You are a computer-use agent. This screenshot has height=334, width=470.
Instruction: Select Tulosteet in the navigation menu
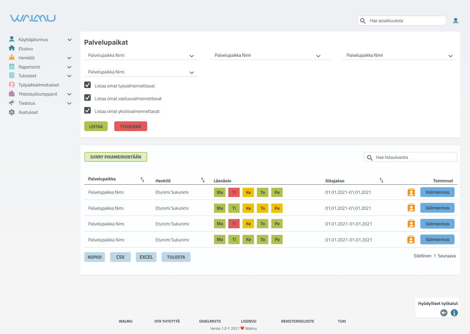pyautogui.click(x=27, y=75)
